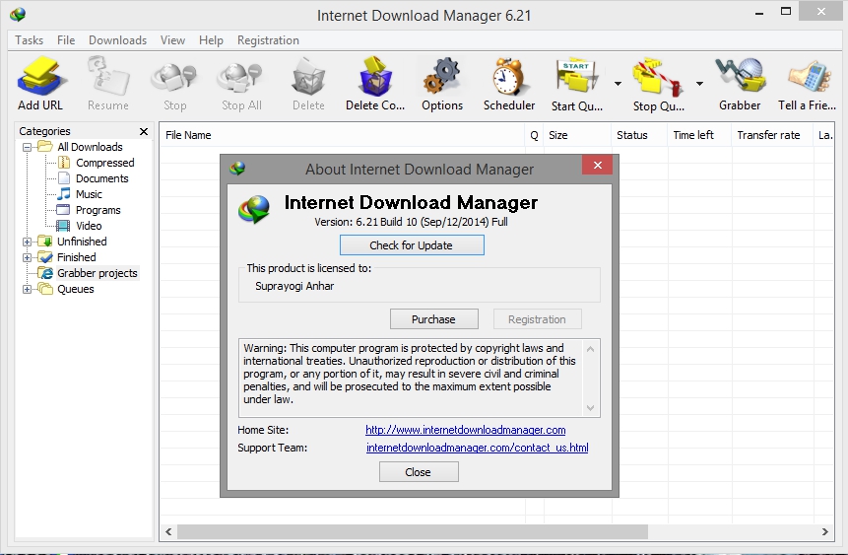Screen dimensions: 848x555
Task: Click the Stop Queue toolbar icon
Action: (x=658, y=77)
